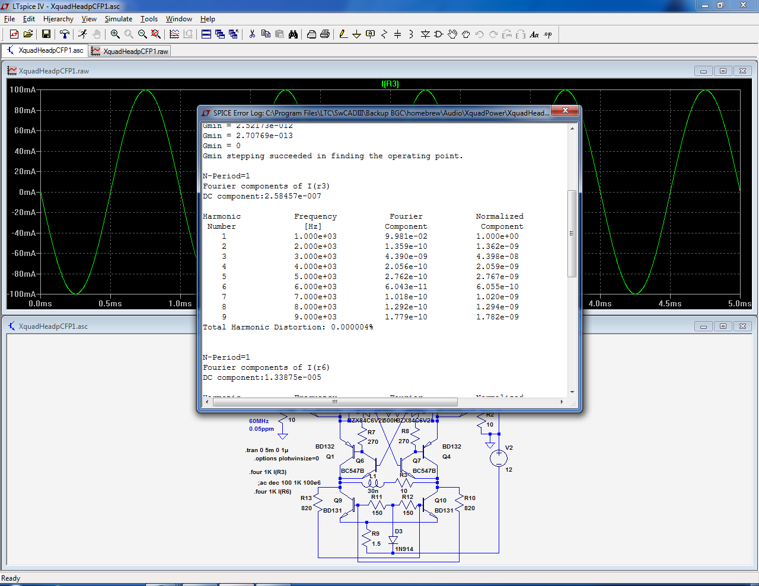Click the Run simulation icon
759x586 pixels.
click(82, 34)
